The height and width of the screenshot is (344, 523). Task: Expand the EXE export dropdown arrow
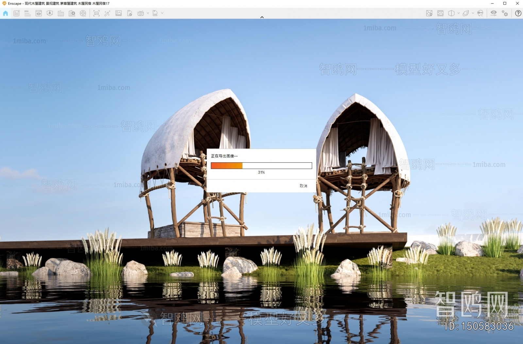click(162, 13)
